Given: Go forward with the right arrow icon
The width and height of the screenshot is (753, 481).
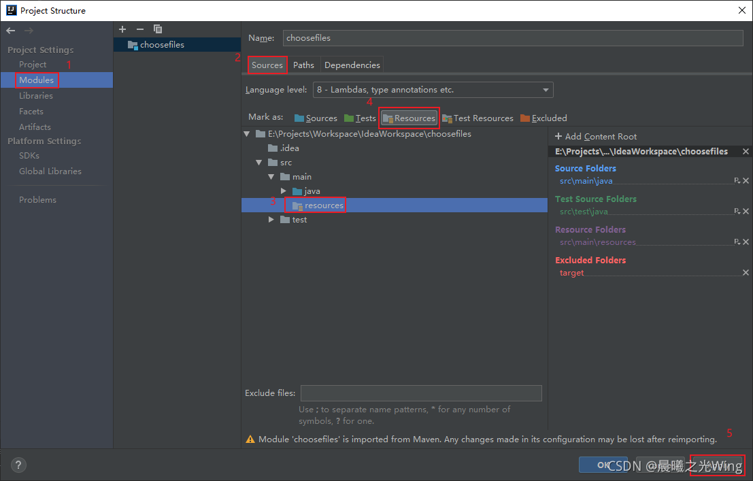Looking at the screenshot, I should click(x=29, y=31).
